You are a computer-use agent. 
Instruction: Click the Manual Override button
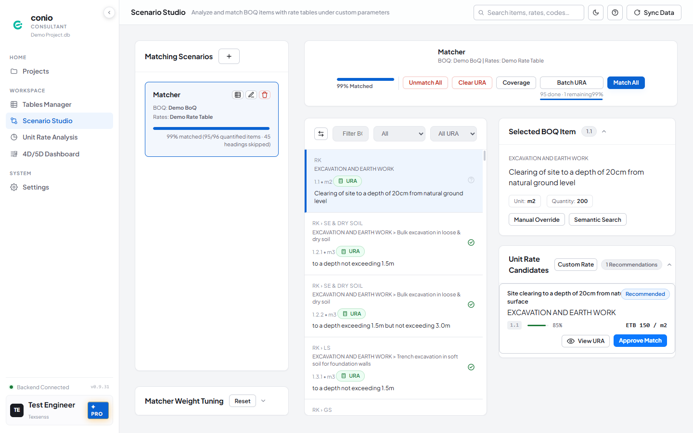[537, 219]
